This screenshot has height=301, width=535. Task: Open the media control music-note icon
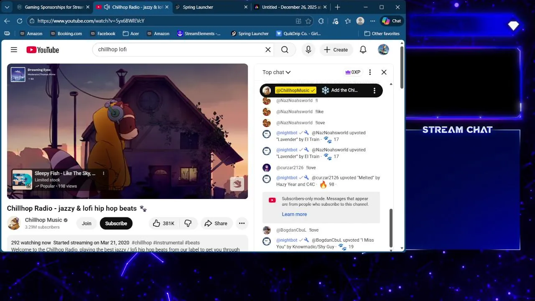click(335, 21)
